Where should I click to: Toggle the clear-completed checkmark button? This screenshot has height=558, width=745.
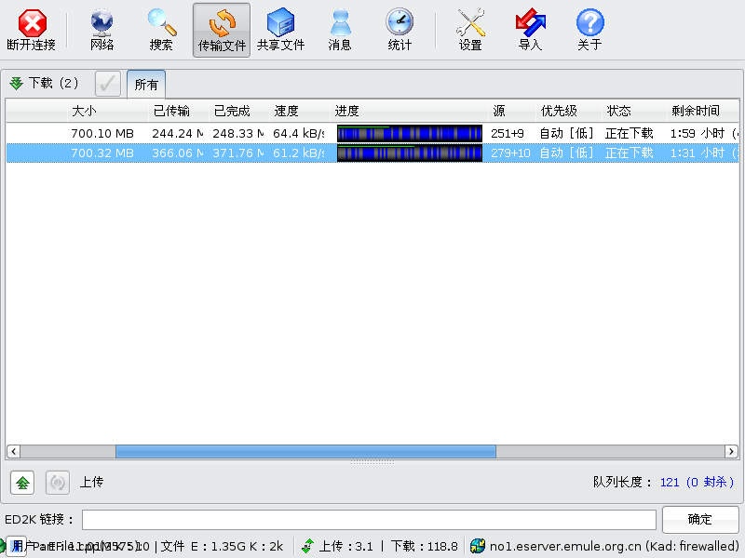click(x=108, y=84)
